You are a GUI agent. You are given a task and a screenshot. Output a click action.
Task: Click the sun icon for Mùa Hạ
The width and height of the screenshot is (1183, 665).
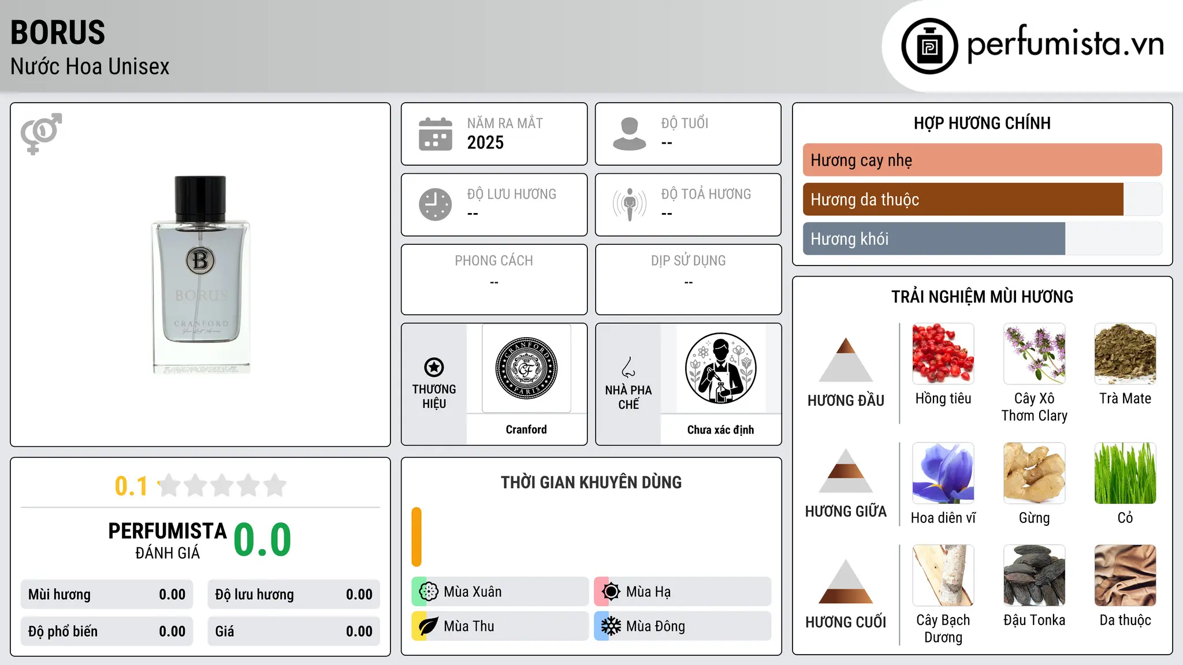coord(611,592)
